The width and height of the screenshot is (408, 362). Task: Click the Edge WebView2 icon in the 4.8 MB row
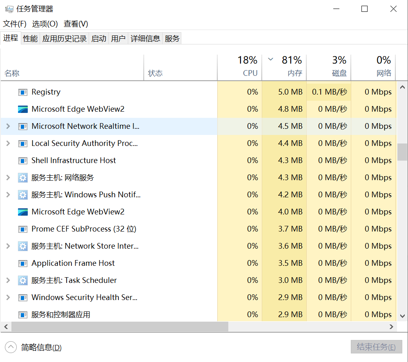22,109
